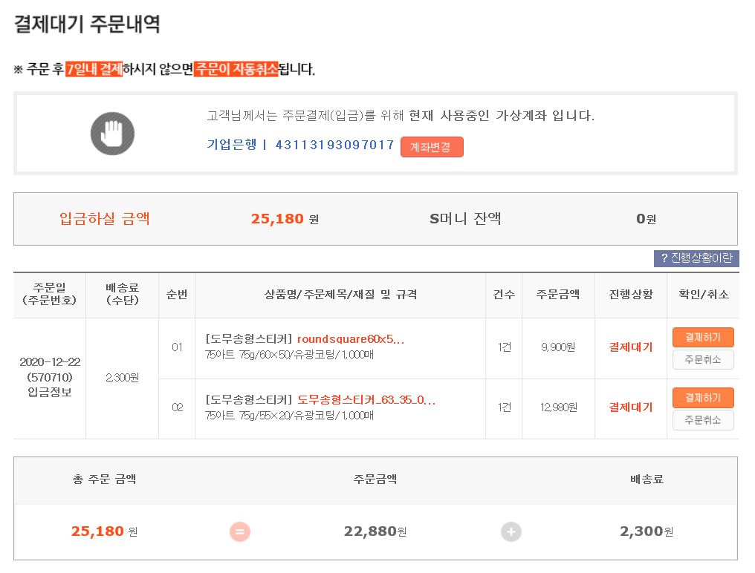Click the 상품명/주문제목/재질 및 규격 column header
Image resolution: width=755 pixels, height=573 pixels.
tap(340, 295)
